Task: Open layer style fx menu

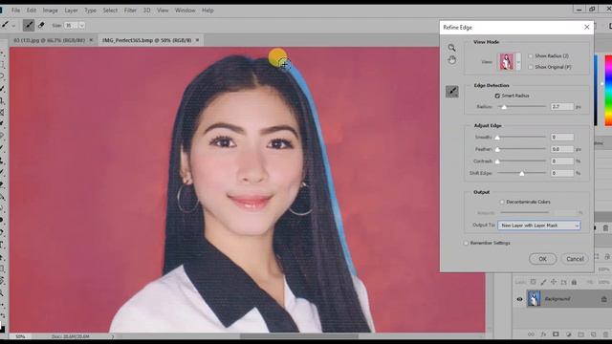Action: click(x=543, y=334)
